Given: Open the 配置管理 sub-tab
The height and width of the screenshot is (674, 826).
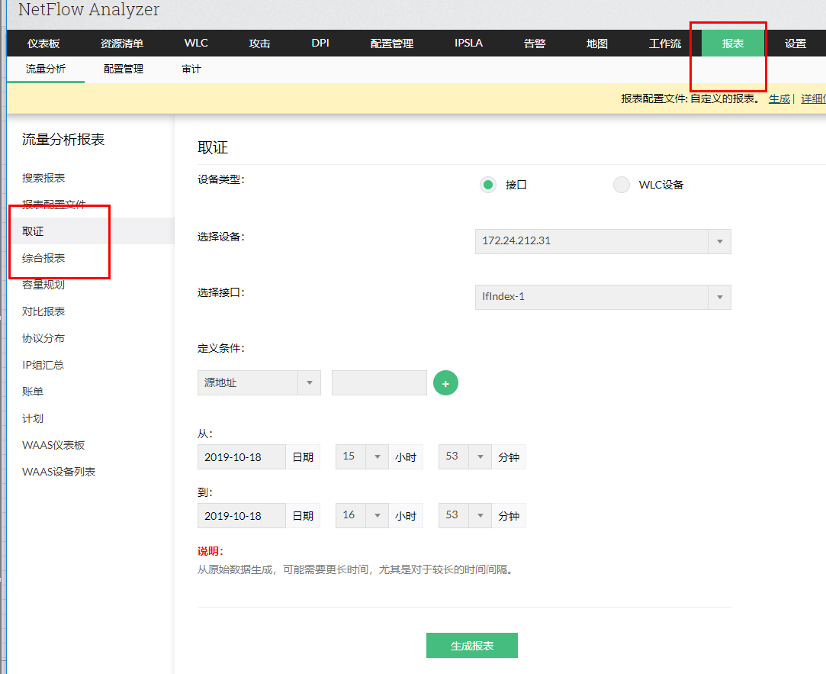Looking at the screenshot, I should pyautogui.click(x=124, y=68).
